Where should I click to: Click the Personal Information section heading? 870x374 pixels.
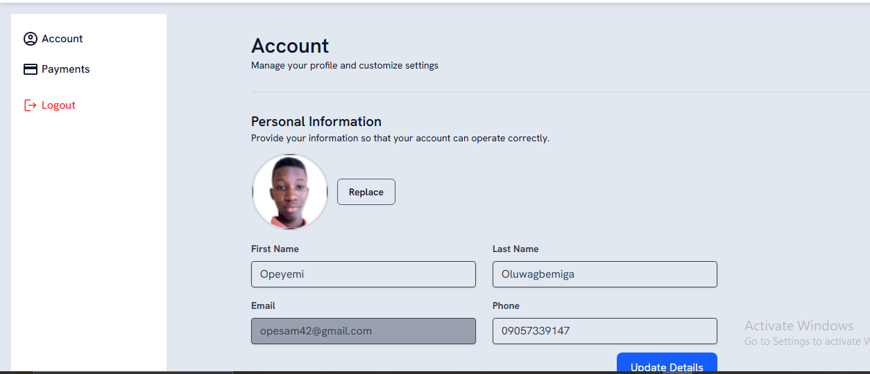[x=316, y=121]
